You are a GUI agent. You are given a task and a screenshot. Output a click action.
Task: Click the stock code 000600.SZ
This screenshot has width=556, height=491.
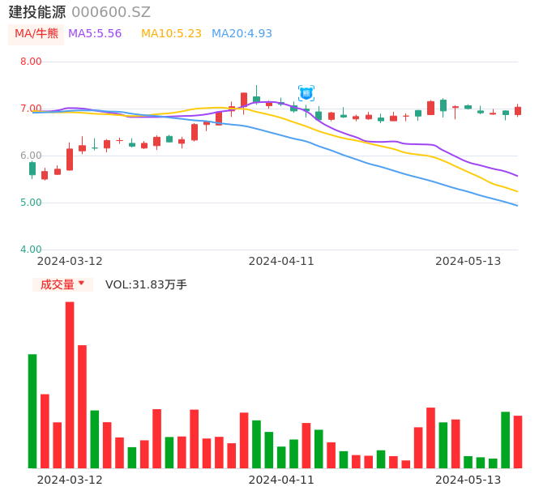[x=111, y=12]
